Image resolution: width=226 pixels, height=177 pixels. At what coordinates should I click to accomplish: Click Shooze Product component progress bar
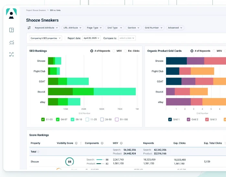[x=100, y=164]
